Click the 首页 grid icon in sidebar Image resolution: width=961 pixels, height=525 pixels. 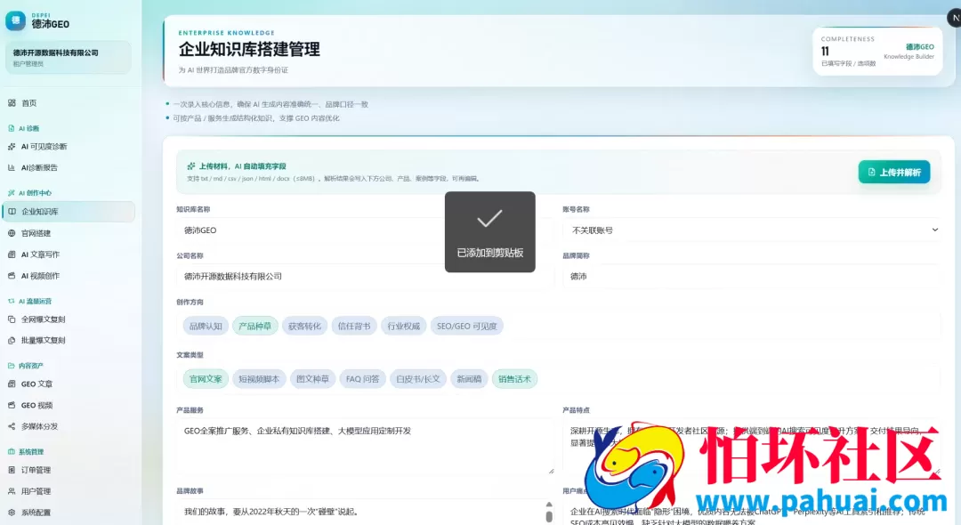12,103
